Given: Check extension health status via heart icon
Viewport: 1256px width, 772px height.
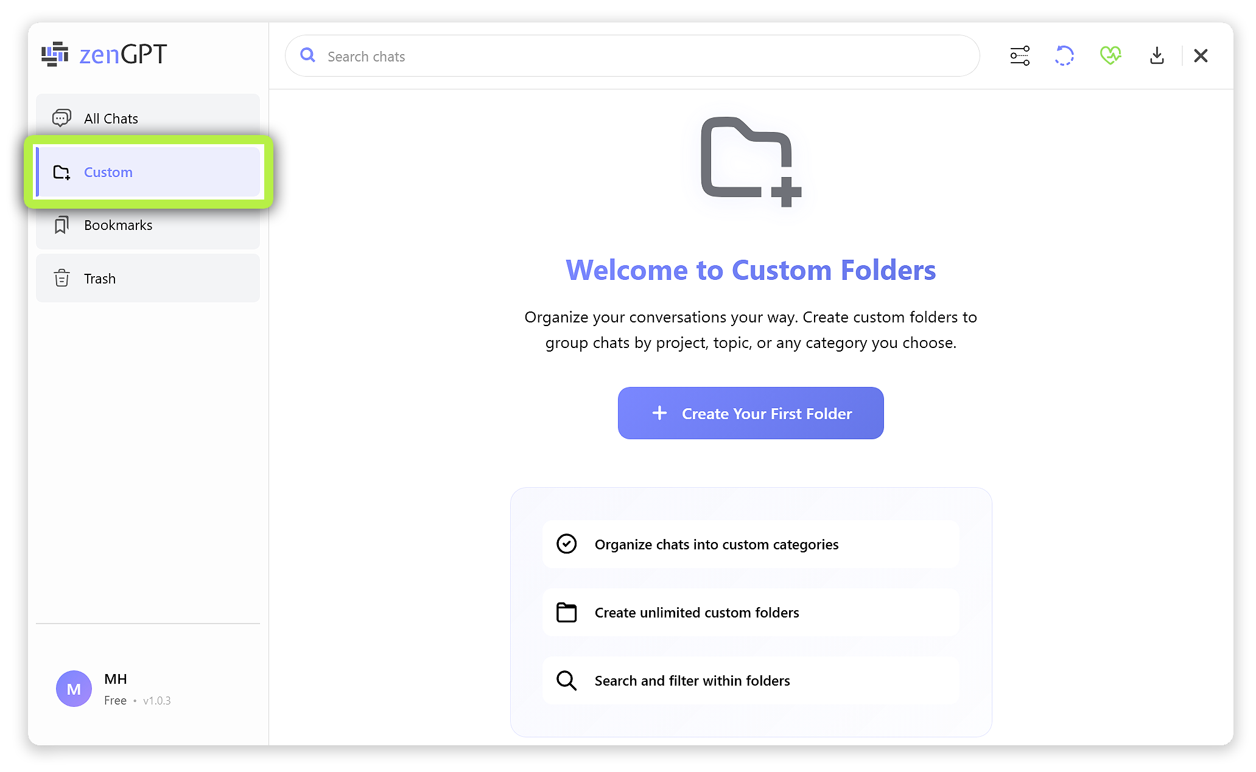Looking at the screenshot, I should (x=1110, y=55).
